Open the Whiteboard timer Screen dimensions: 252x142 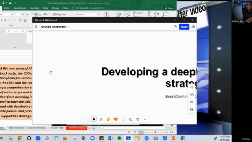175,27
